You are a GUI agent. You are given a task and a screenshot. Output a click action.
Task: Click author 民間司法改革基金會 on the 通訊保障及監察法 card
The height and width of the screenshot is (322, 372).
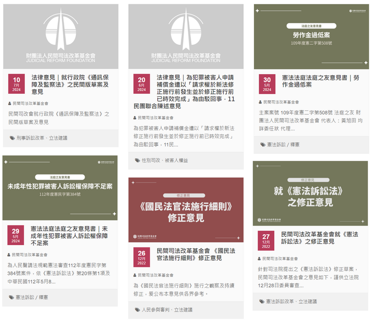tap(30, 103)
